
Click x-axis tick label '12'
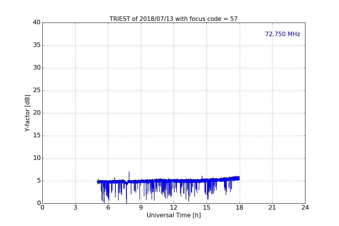click(x=174, y=208)
